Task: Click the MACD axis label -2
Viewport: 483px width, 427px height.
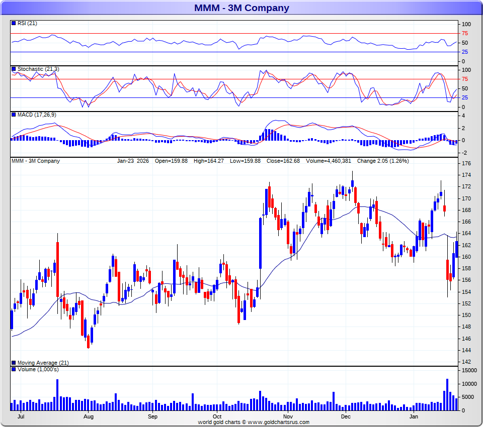Action: [464, 153]
